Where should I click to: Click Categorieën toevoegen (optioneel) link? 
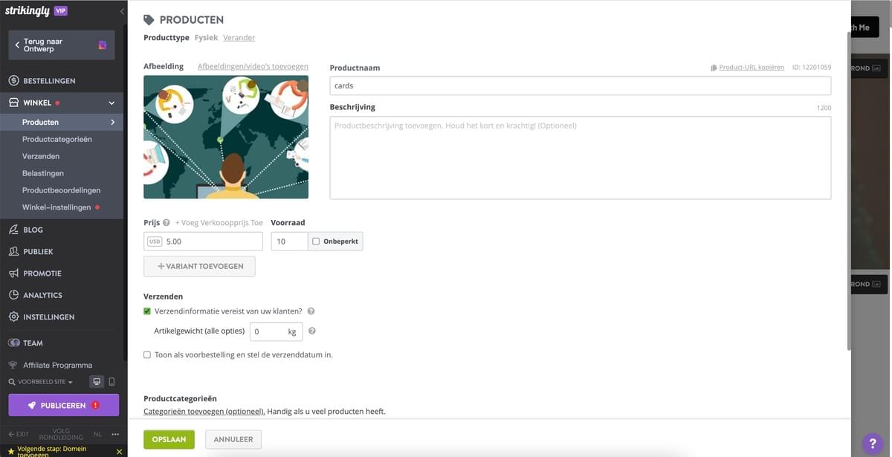(204, 411)
